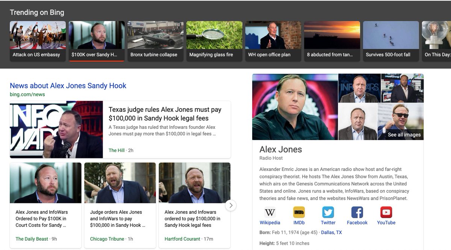451x250 pixels.
Task: Click the 'IMDb' text label
Action: coord(299,223)
